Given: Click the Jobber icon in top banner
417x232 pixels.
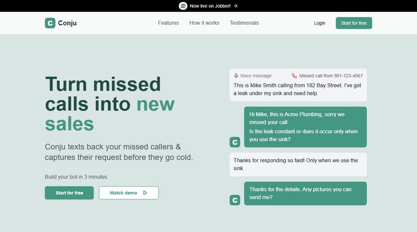Looking at the screenshot, I should coord(183,6).
